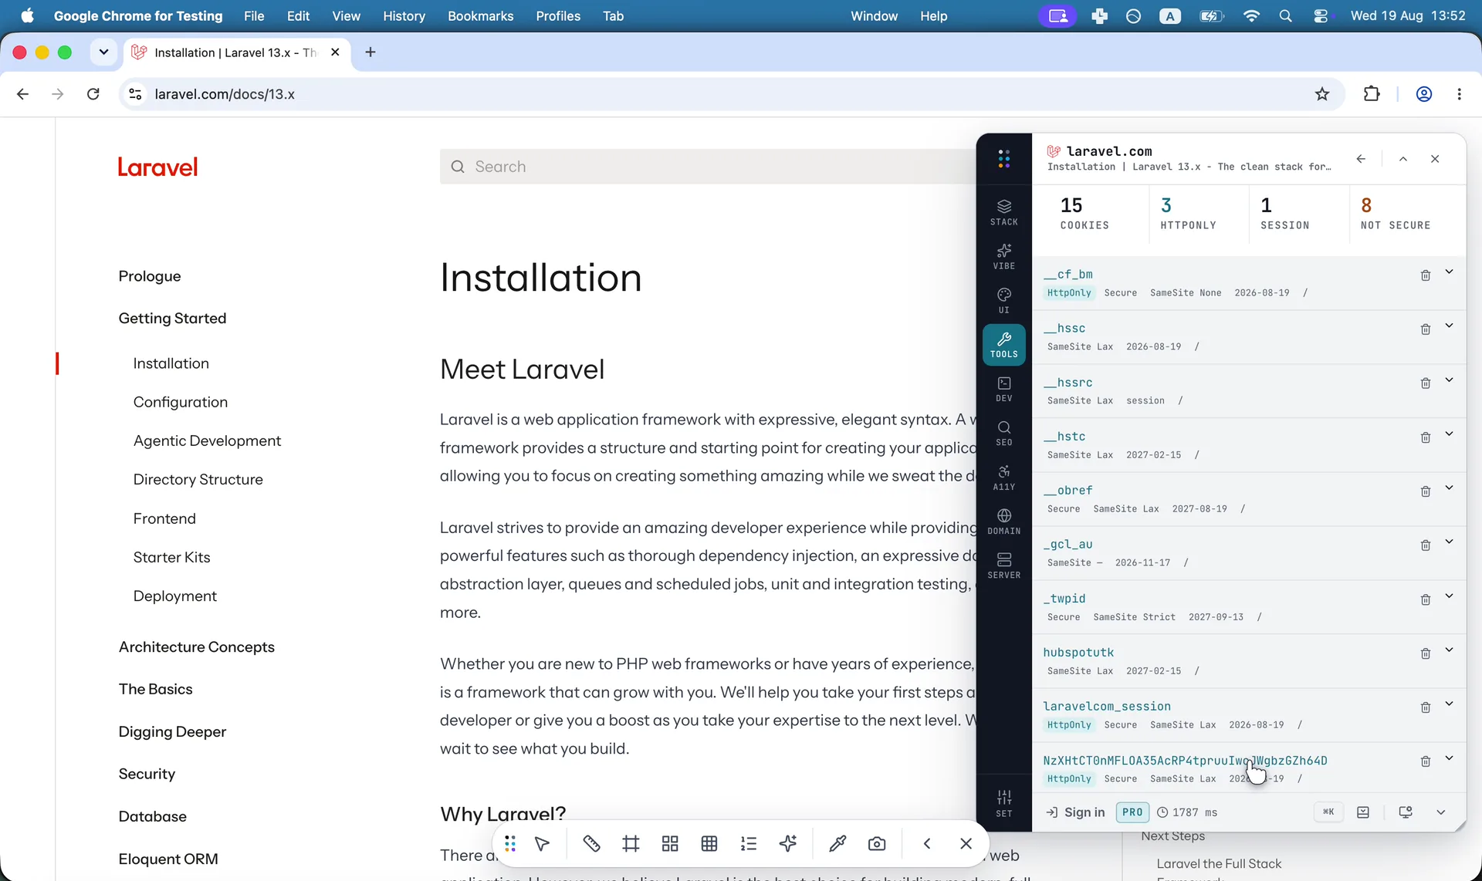The width and height of the screenshot is (1482, 881).
Task: Click Sign in at extension footer
Action: pos(1075,812)
